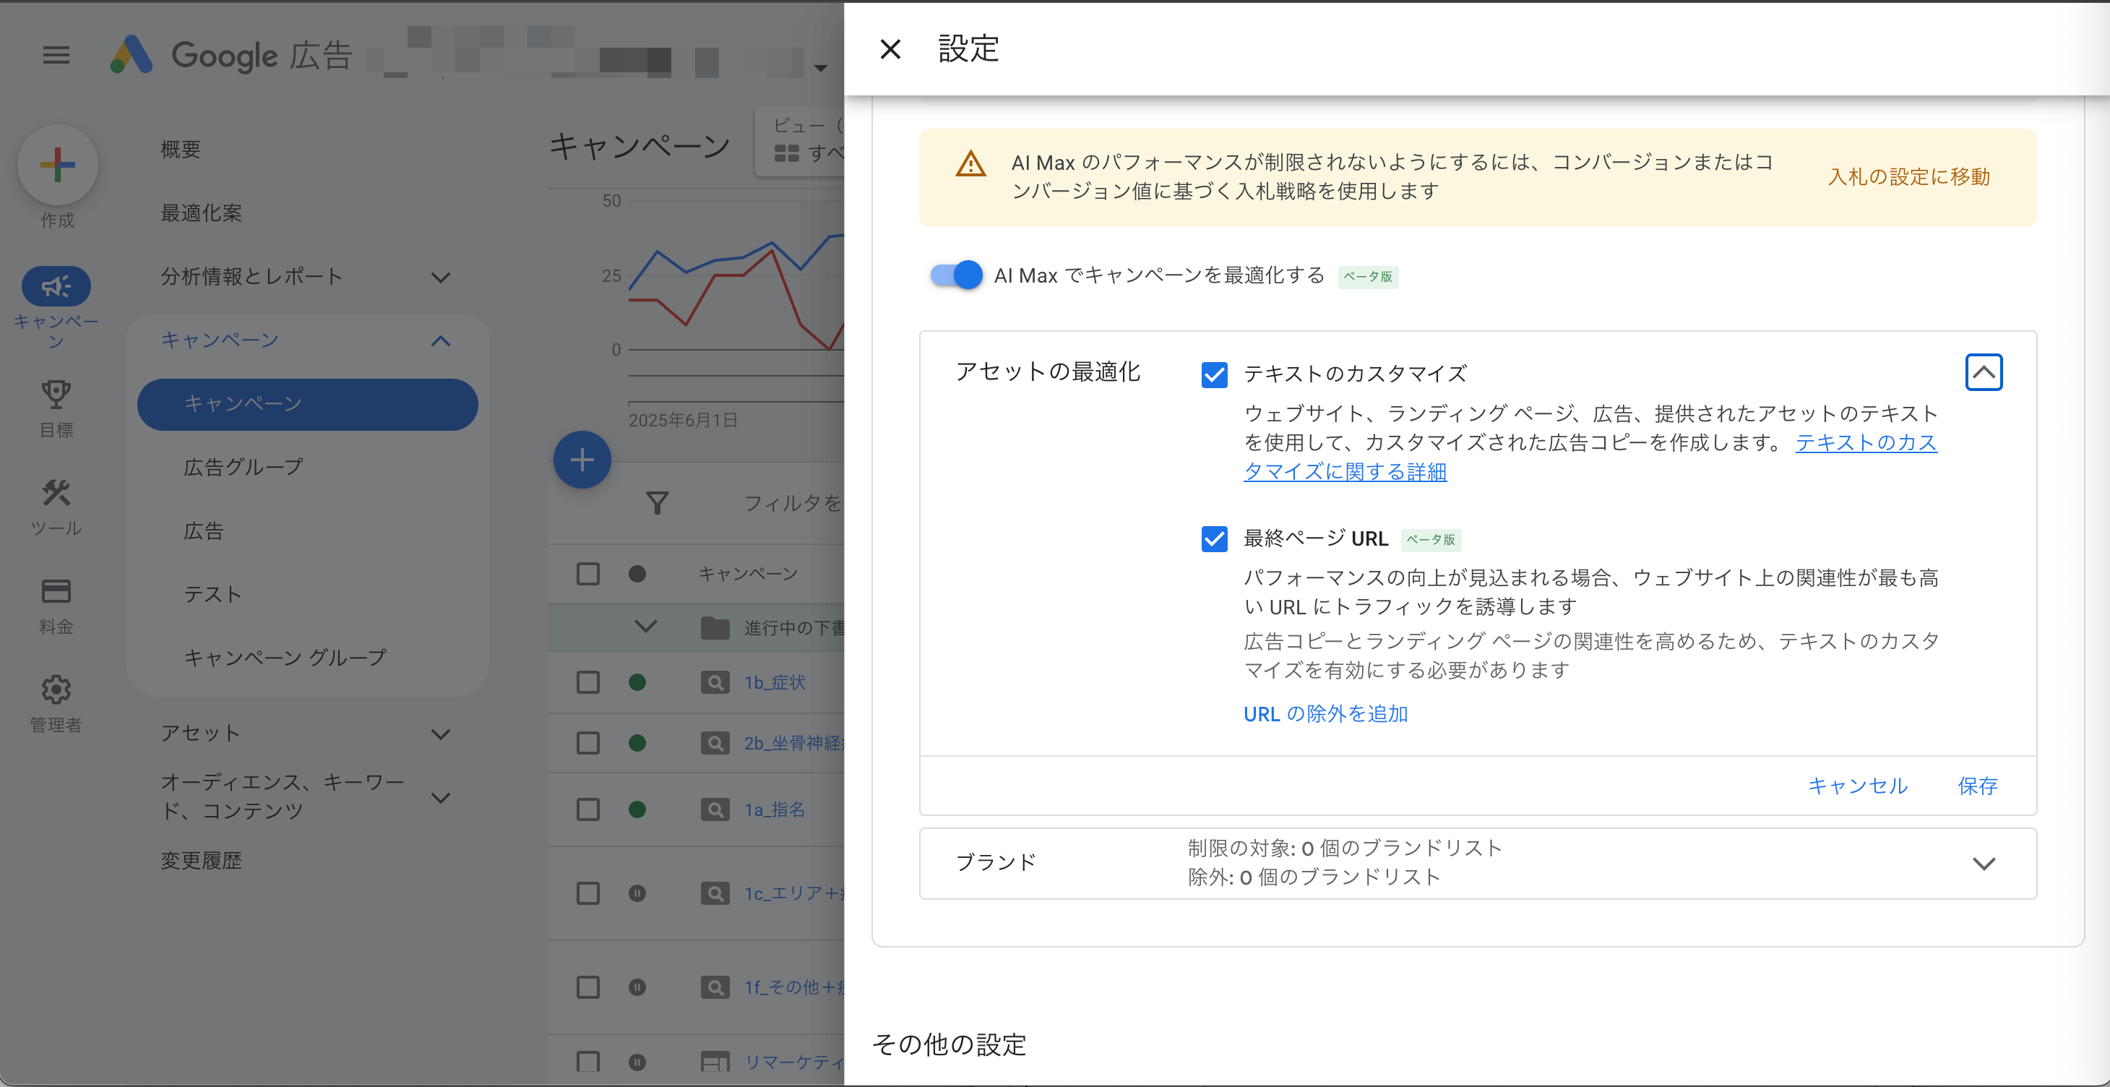Viewport: 2110px width, 1087px height.
Task: Click the Google Ads logo
Action: 132,56
